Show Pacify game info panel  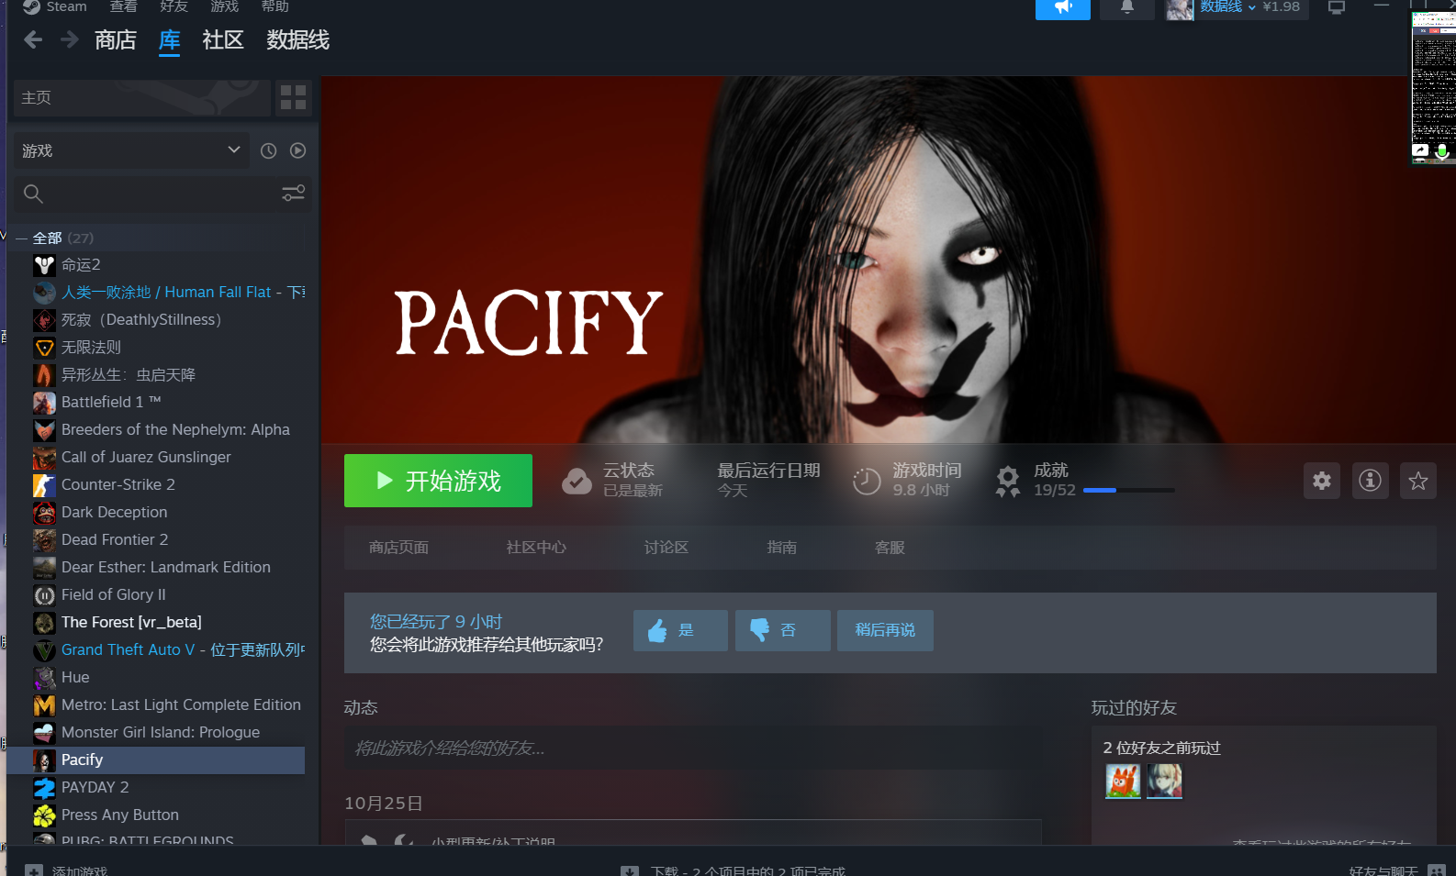pos(1371,481)
